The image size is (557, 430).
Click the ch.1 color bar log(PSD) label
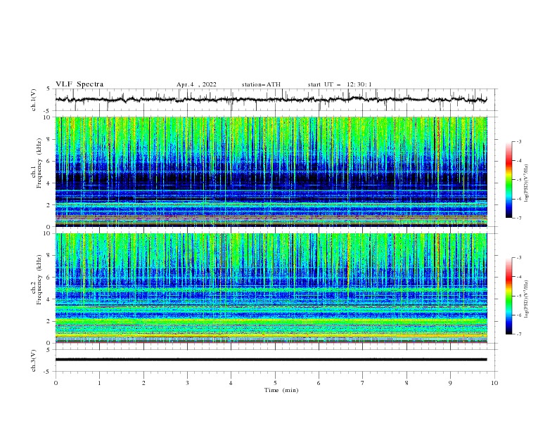[527, 183]
